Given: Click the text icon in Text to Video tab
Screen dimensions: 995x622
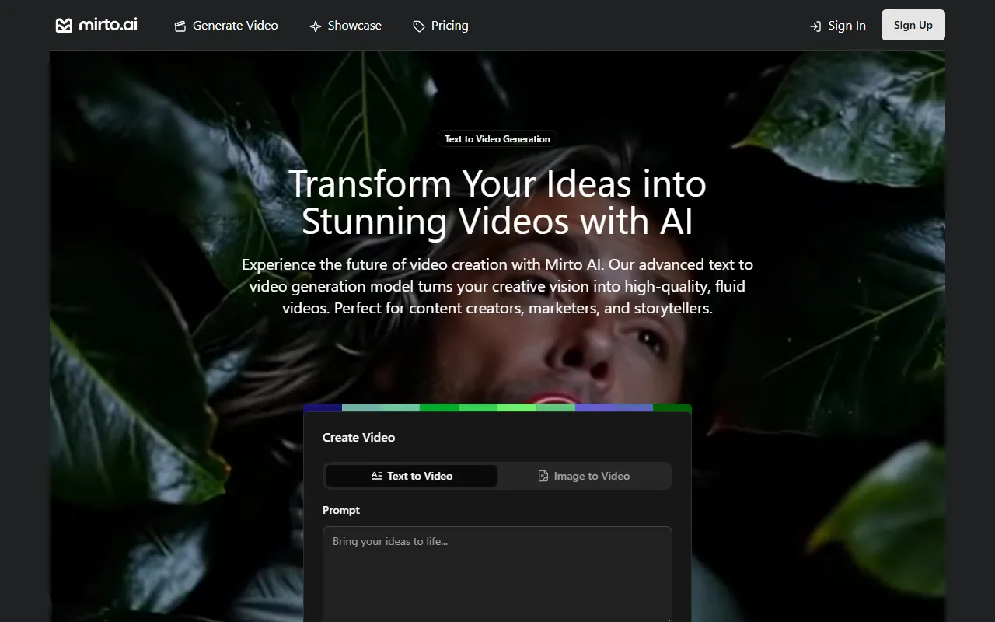Looking at the screenshot, I should [377, 476].
